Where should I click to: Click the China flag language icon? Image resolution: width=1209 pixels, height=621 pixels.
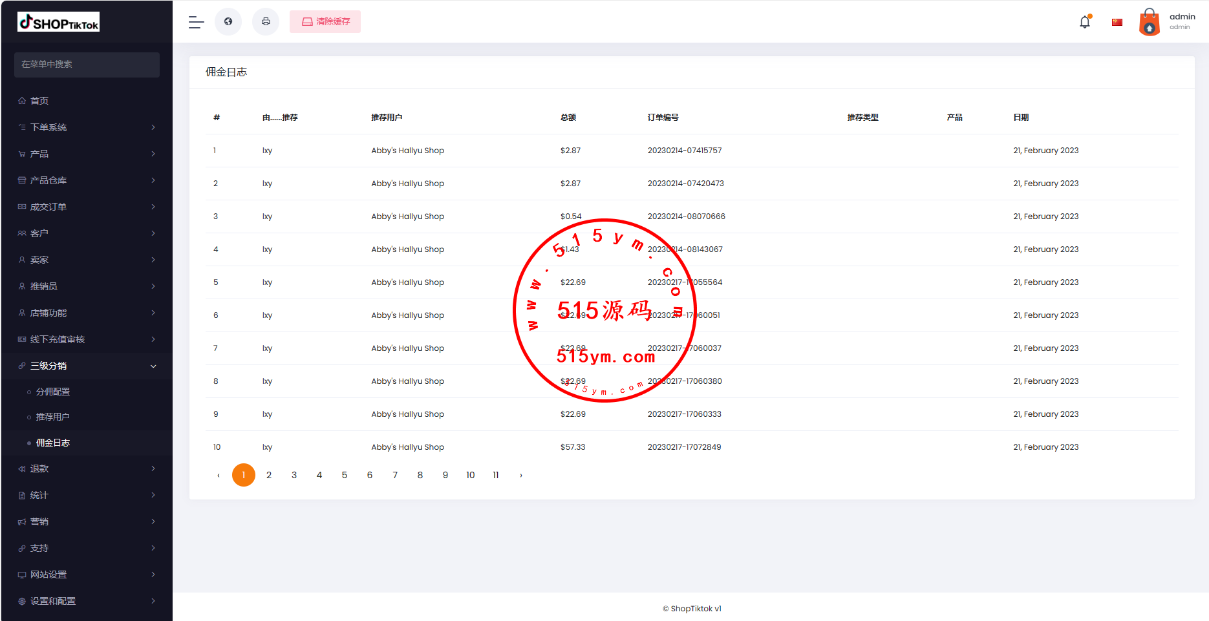pos(1117,22)
